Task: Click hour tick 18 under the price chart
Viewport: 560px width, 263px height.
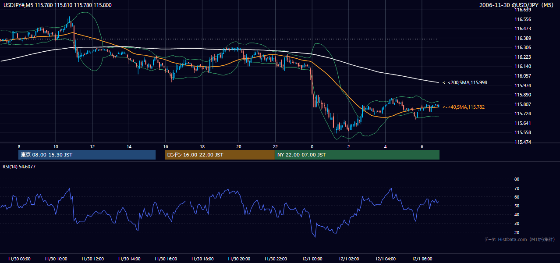Action: pos(202,146)
